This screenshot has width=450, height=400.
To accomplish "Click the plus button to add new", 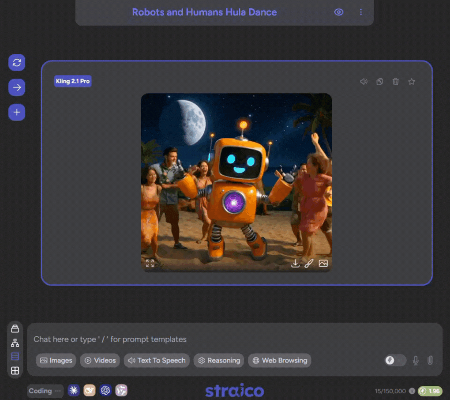I will pyautogui.click(x=17, y=112).
